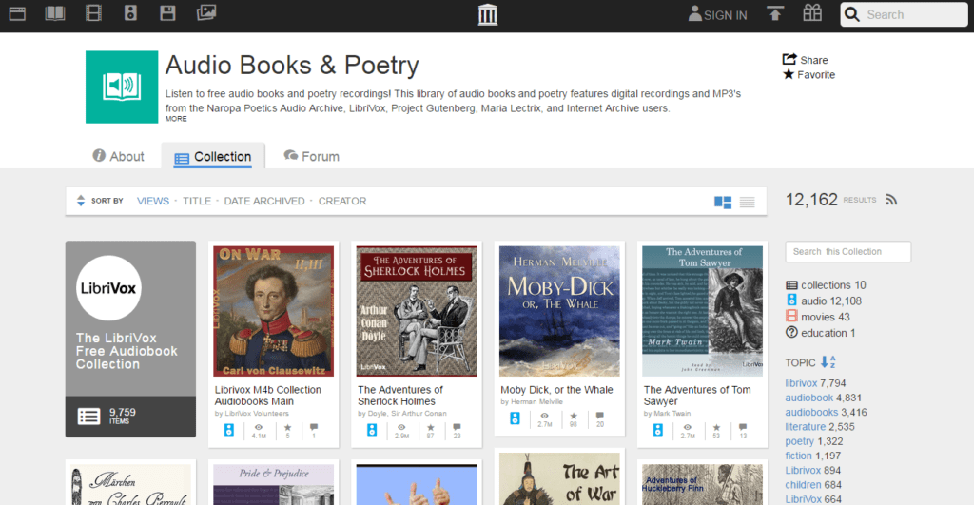Switch to list view layout

(x=748, y=202)
